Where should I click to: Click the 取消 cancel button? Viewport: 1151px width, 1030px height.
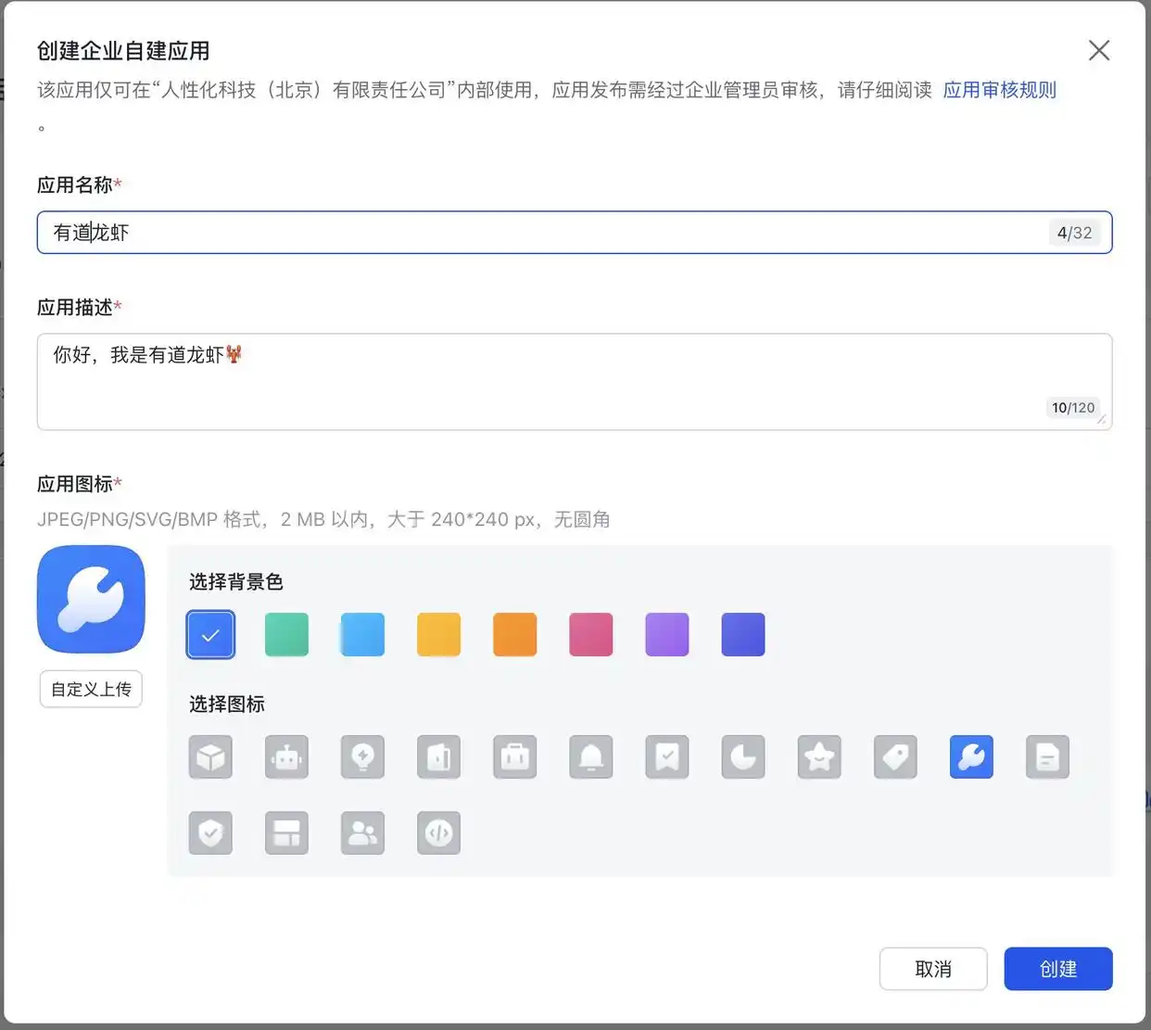933,968
